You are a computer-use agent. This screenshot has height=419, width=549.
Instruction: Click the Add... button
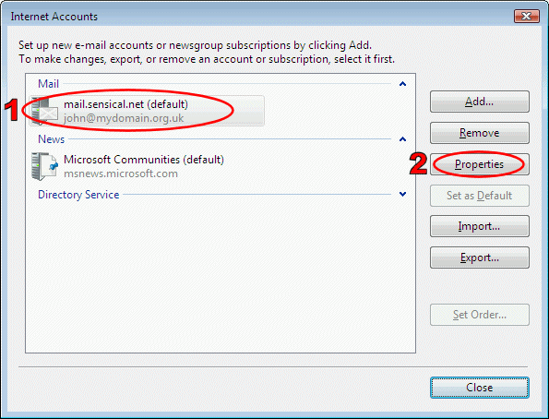pyautogui.click(x=479, y=102)
